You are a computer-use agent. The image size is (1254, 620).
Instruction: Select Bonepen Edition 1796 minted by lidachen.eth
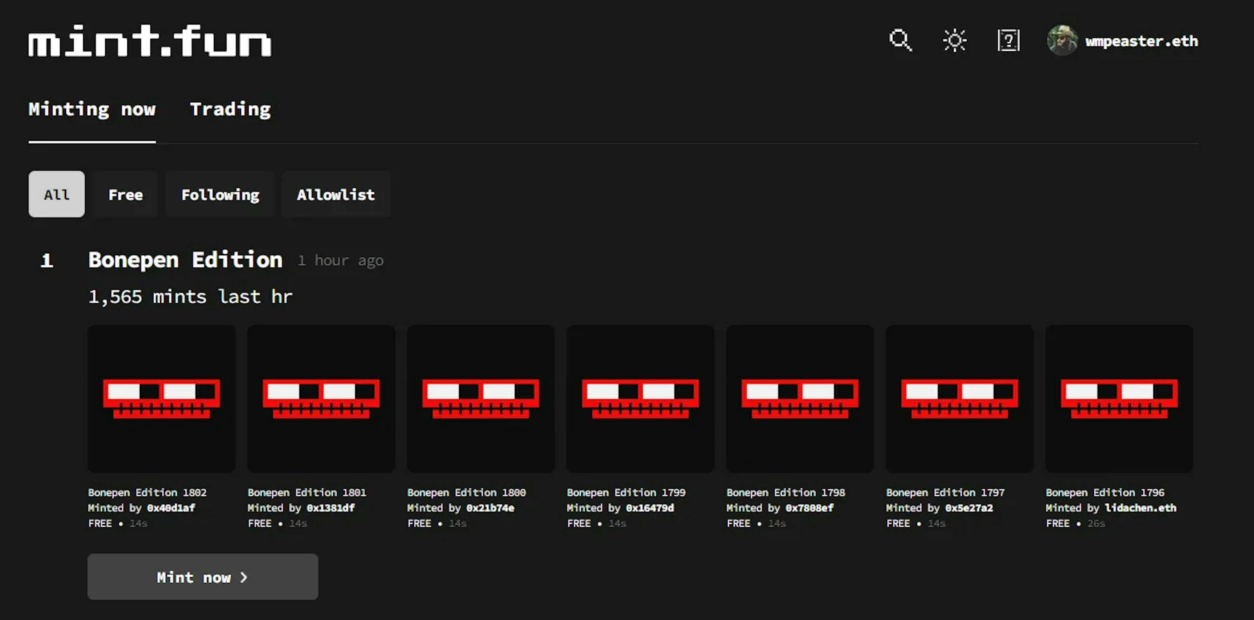[x=1119, y=398]
